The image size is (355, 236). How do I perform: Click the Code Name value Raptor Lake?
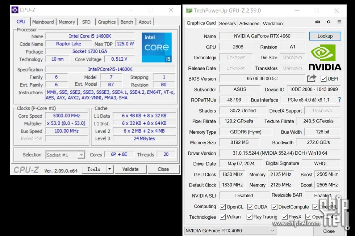pos(68,44)
